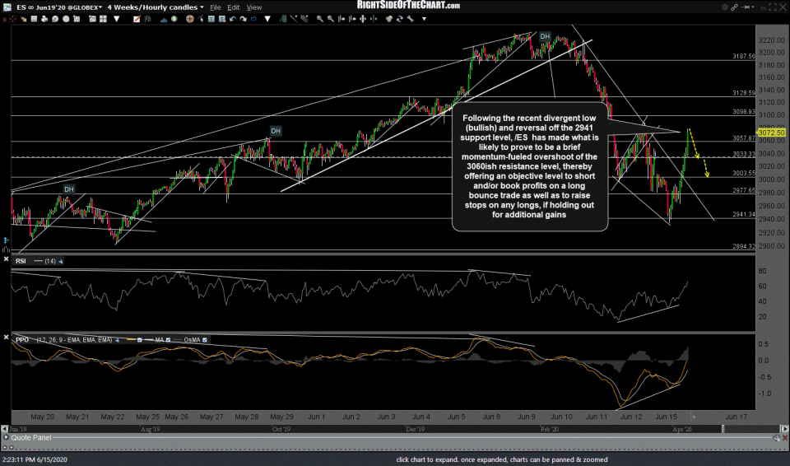
Task: Open the File menu
Action: tap(215, 7)
